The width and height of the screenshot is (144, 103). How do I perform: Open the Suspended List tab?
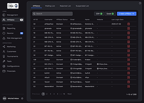(82, 6)
